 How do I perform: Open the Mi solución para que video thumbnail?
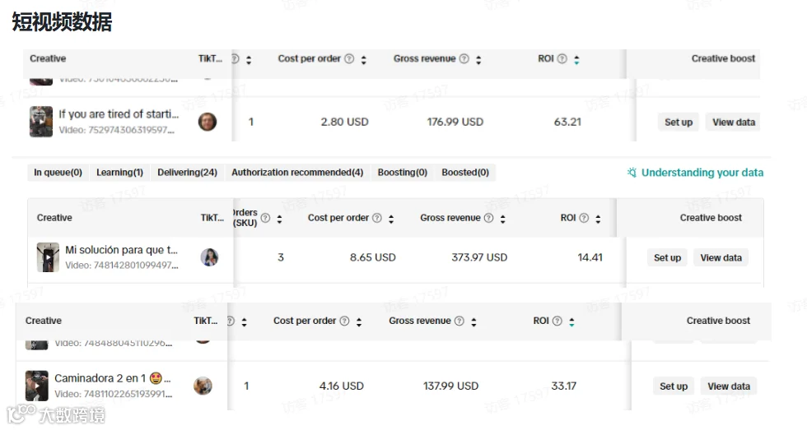(48, 257)
